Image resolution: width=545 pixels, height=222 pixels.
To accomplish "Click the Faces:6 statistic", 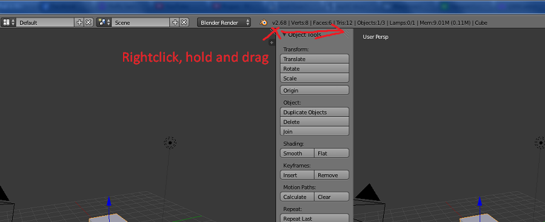I will 322,23.
